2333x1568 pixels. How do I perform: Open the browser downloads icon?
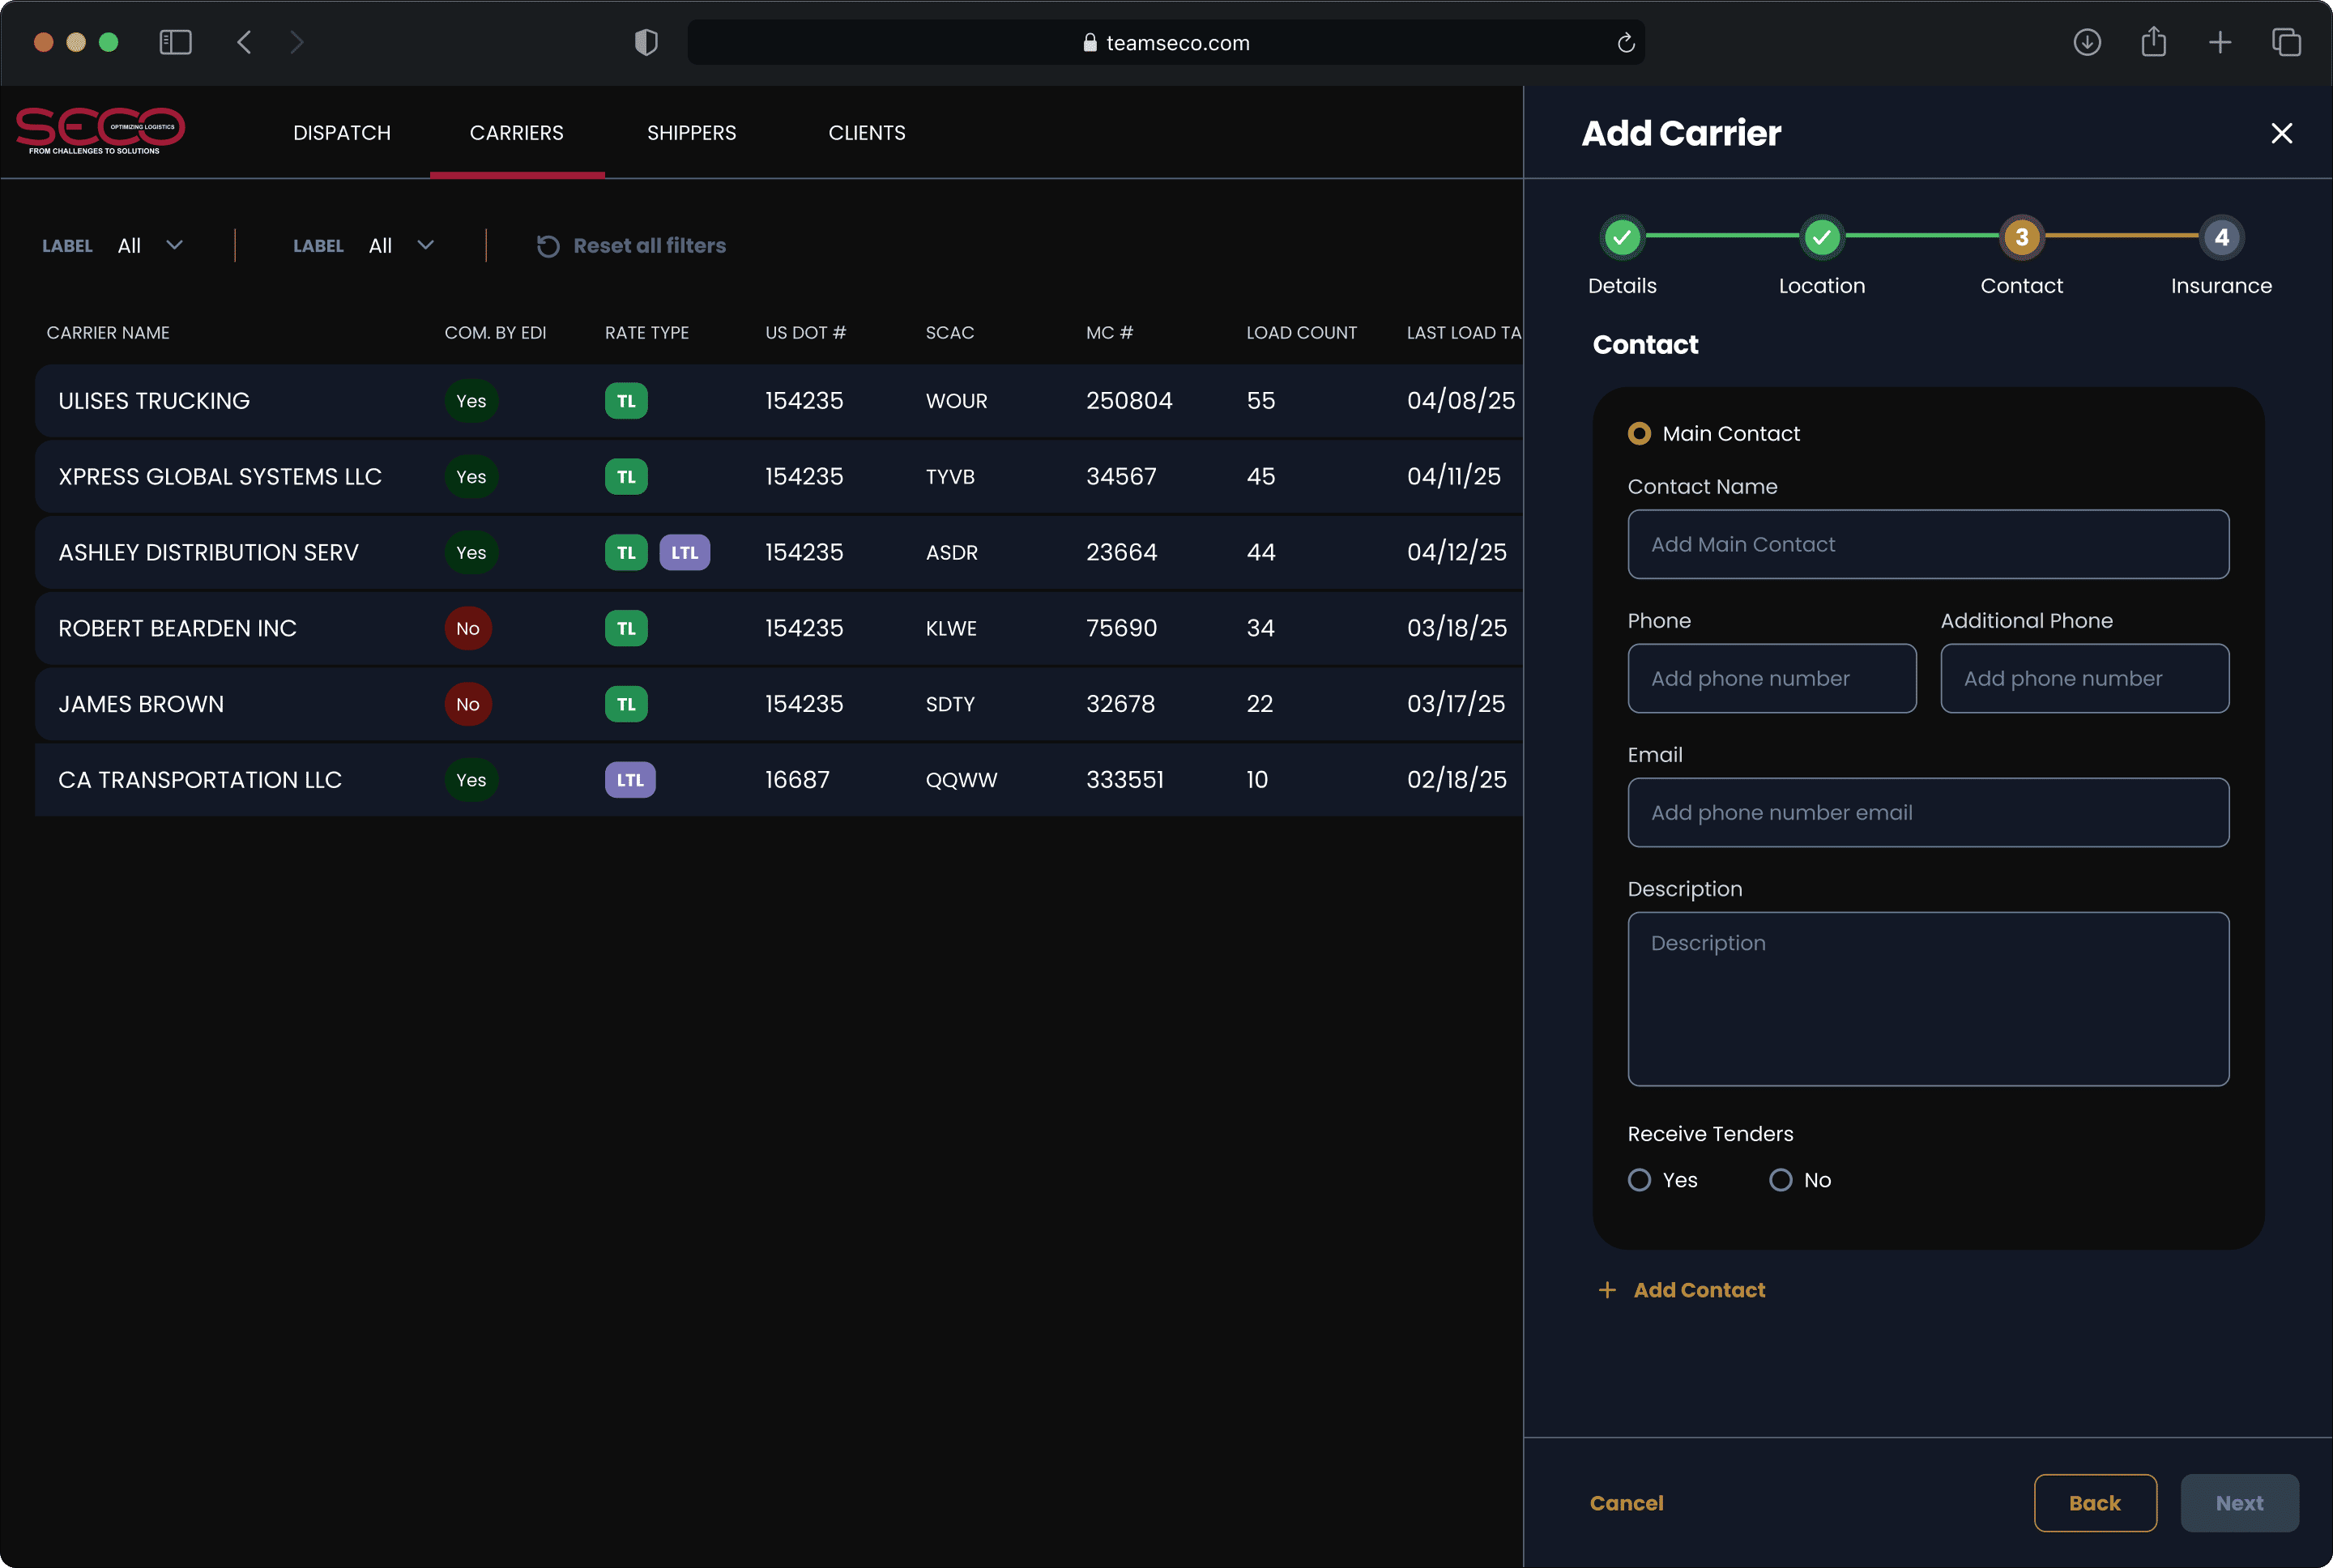click(2086, 42)
